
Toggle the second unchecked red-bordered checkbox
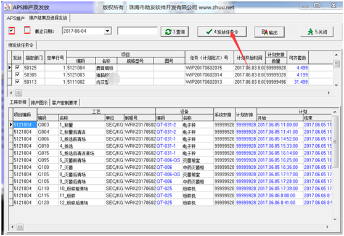tap(27, 30)
